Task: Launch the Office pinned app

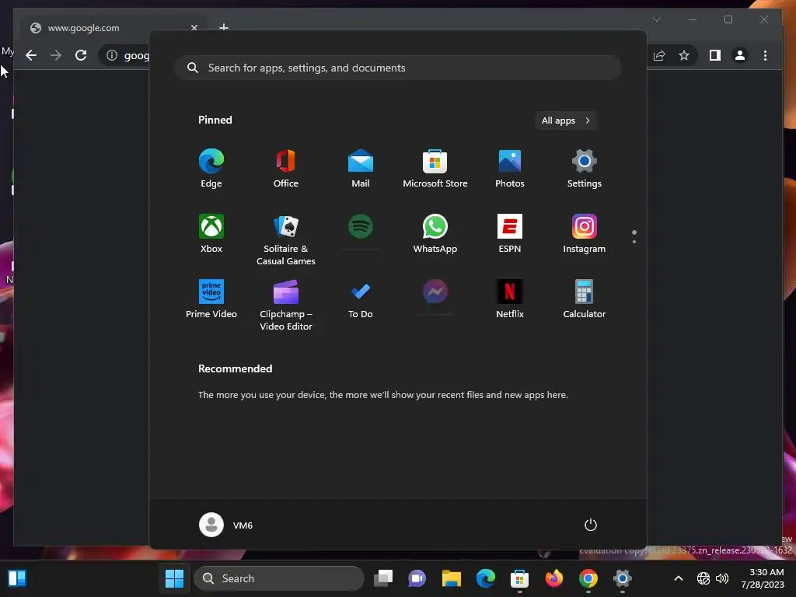Action: click(286, 169)
